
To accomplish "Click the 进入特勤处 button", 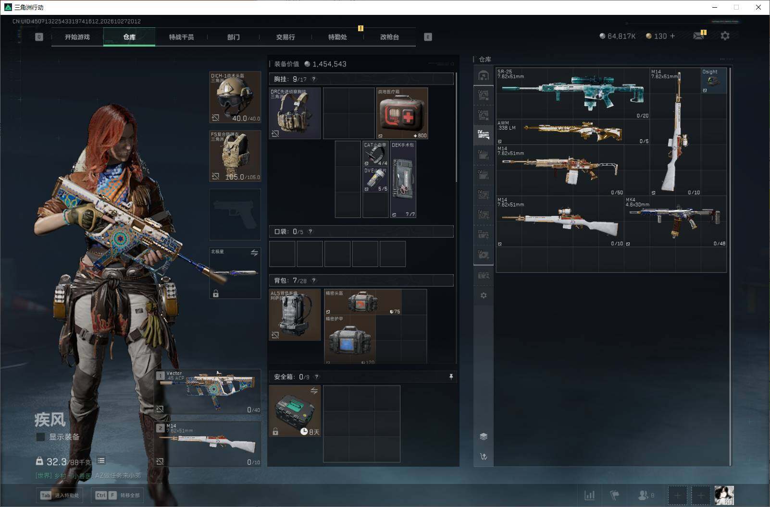I will (60, 495).
